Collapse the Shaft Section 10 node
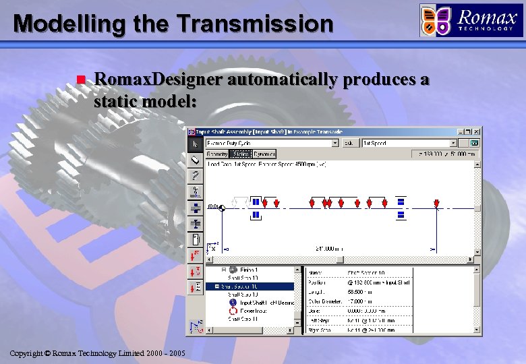This screenshot has height=364, width=526. click(217, 286)
